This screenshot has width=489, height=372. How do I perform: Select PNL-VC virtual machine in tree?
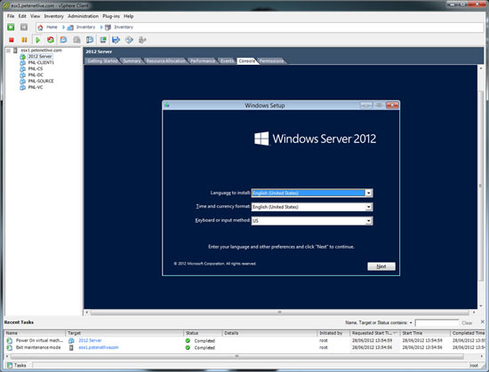click(36, 87)
